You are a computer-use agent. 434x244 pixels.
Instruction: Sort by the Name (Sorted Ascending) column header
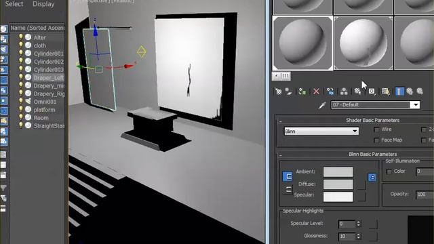tap(37, 28)
